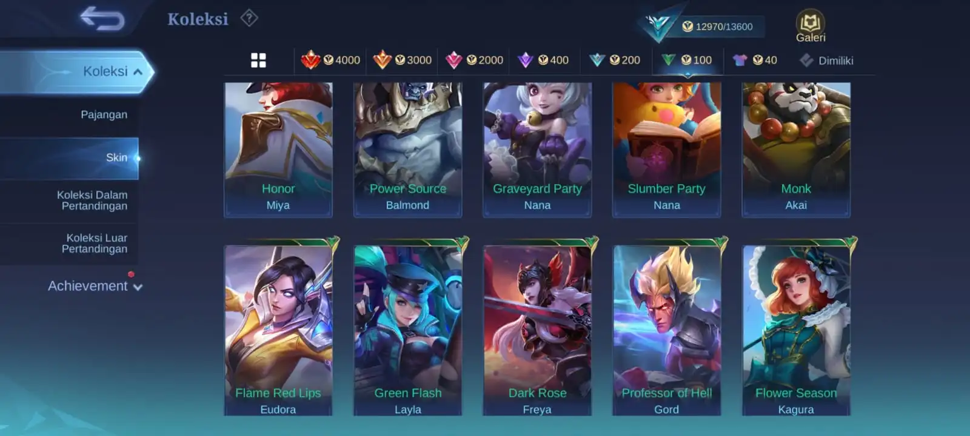This screenshot has width=970, height=436.
Task: Toggle the Dimiliki owned filter
Action: coord(826,60)
